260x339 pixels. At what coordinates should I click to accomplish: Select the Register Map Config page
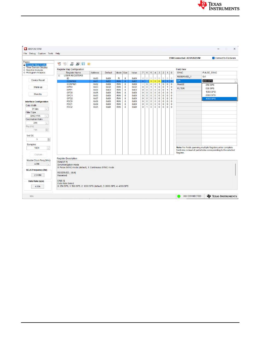pyautogui.click(x=36, y=65)
